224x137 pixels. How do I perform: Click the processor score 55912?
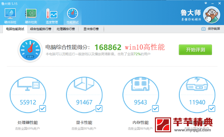coord(28,102)
